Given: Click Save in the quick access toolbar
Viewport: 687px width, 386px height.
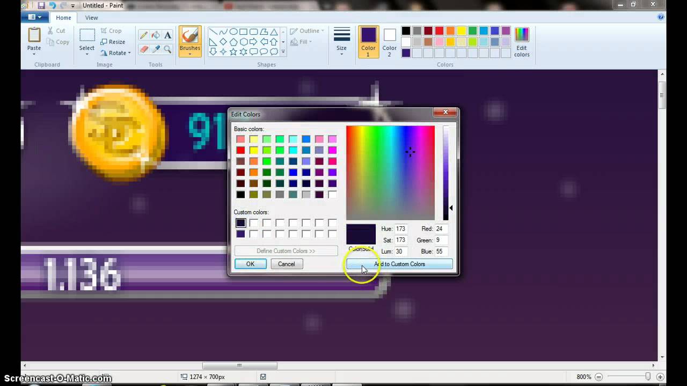Looking at the screenshot, I should [x=41, y=5].
